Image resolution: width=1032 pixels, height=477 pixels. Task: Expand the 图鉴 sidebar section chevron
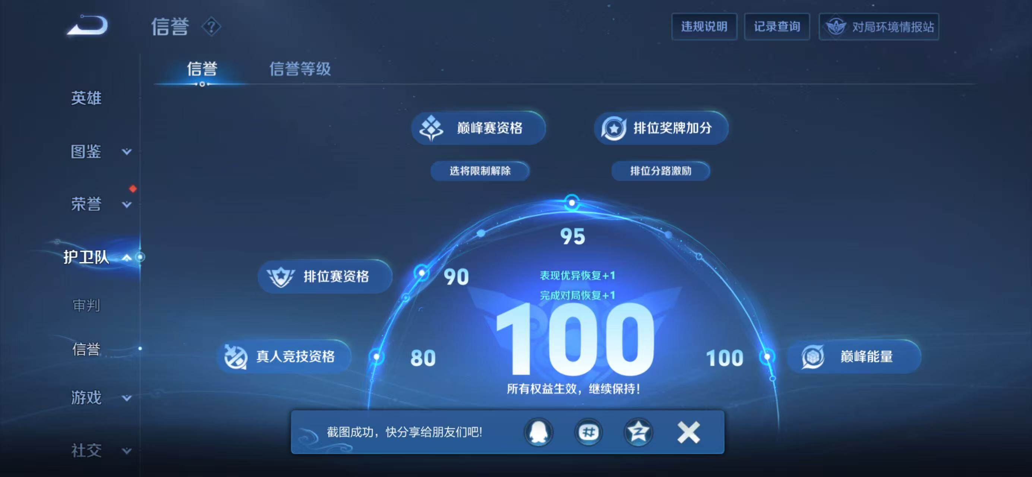pos(127,152)
